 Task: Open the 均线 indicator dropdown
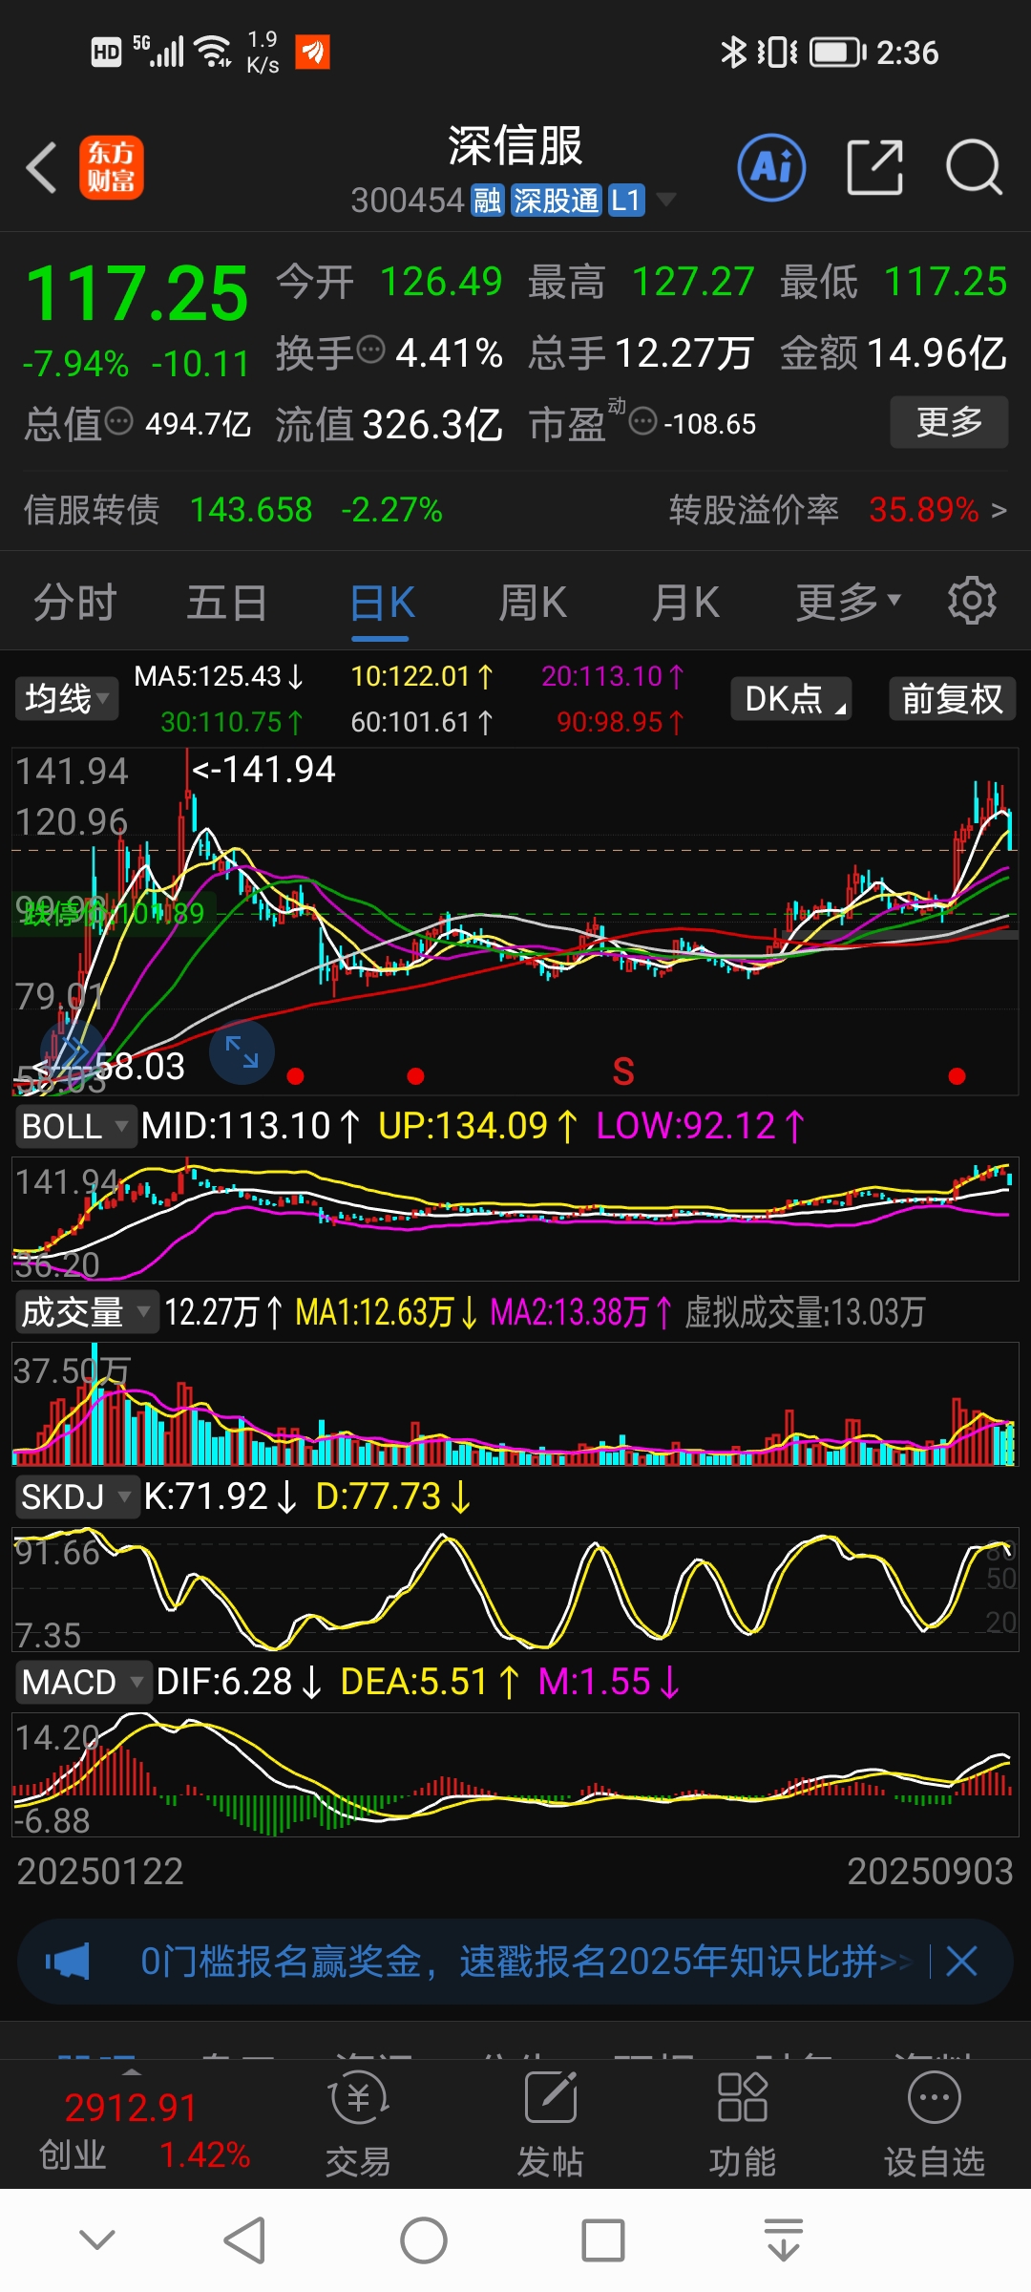click(x=66, y=698)
